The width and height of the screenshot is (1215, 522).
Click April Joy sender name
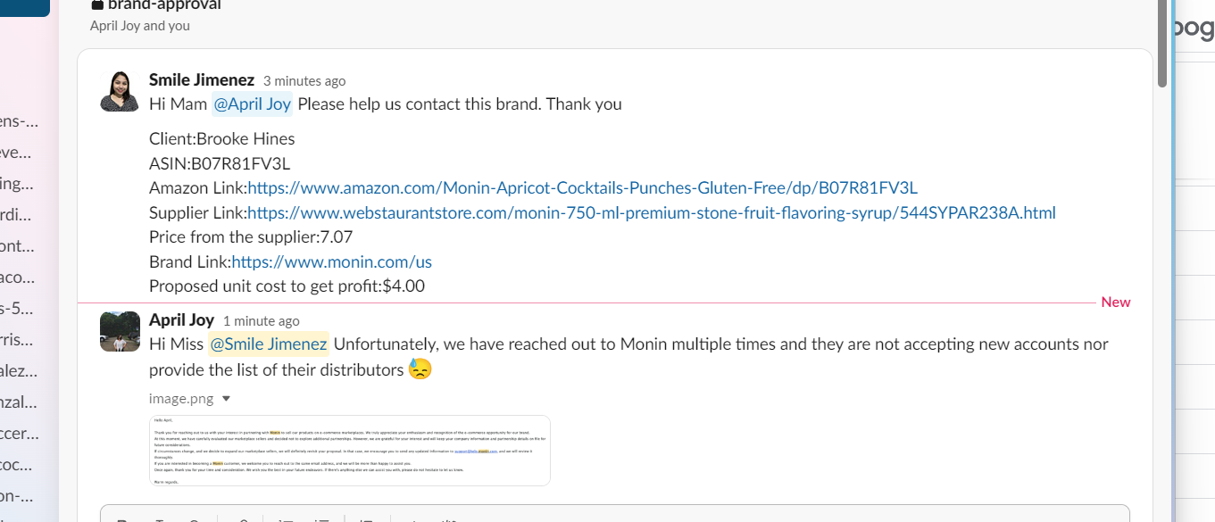point(182,320)
